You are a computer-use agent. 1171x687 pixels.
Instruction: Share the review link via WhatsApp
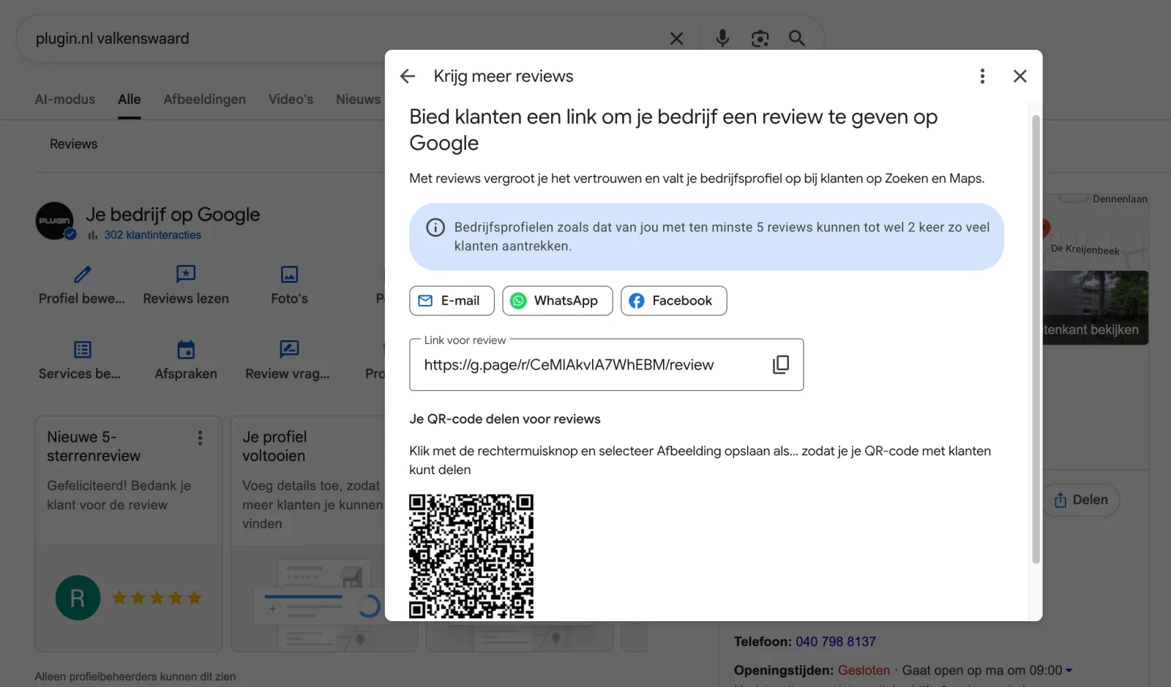pos(558,301)
